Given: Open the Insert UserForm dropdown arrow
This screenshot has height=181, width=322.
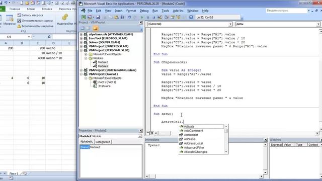Looking at the screenshot, I should click(94, 18).
